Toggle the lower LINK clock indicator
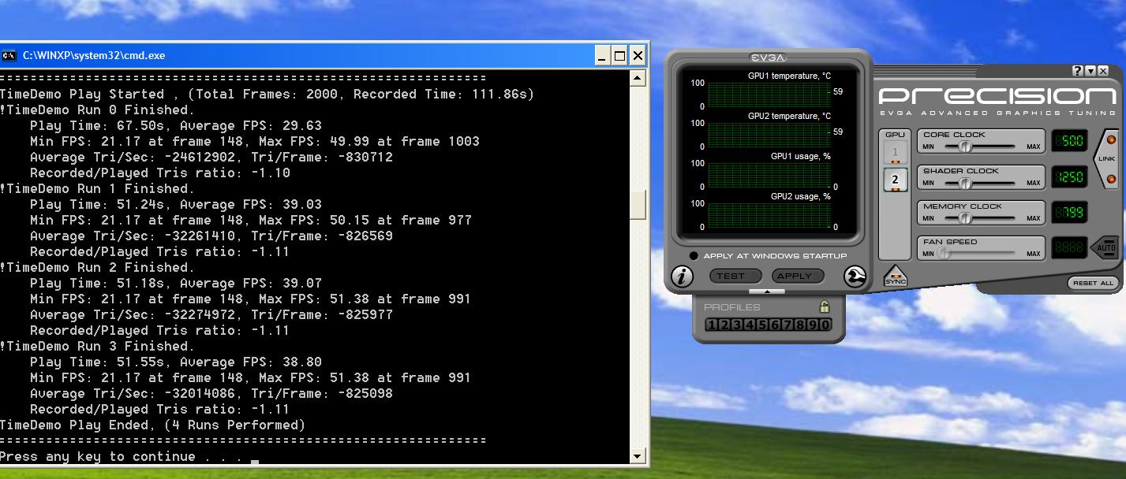 click(1111, 179)
